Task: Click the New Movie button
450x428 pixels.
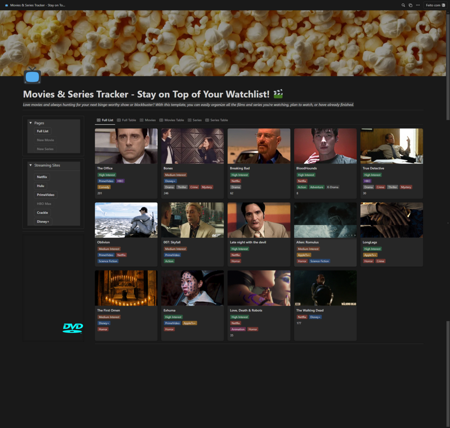Action: coord(45,140)
